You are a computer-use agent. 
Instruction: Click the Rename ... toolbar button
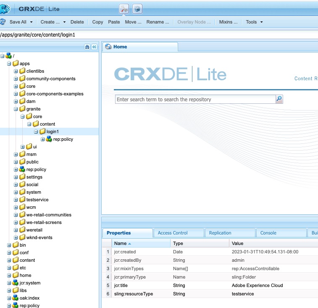click(158, 22)
